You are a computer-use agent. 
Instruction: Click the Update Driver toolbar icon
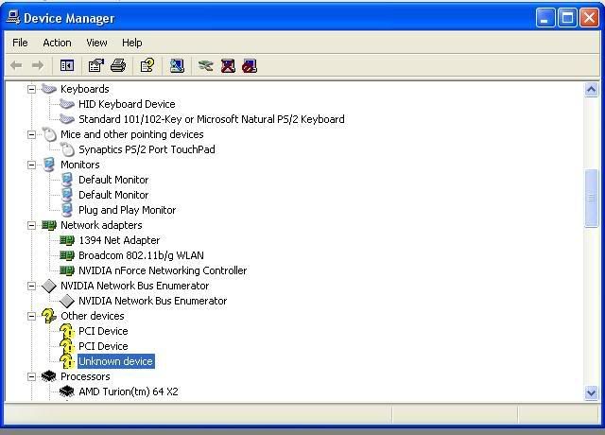coord(206,65)
